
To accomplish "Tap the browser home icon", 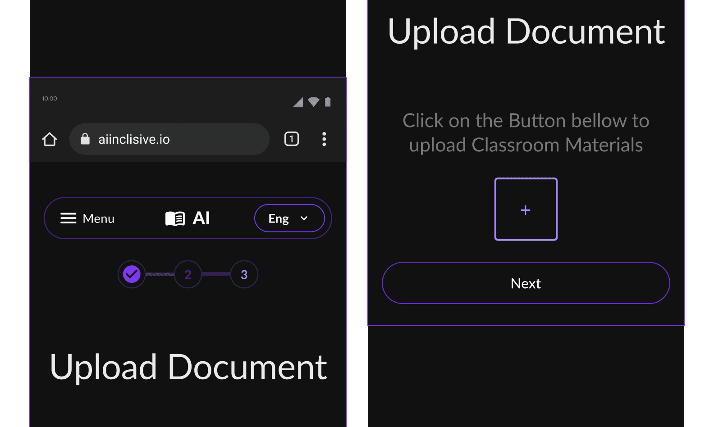I will 50,139.
